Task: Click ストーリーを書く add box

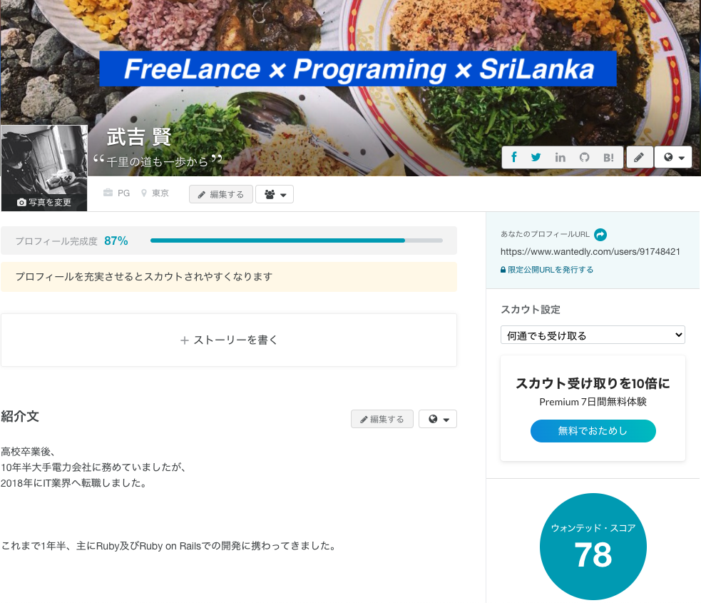Action: click(x=229, y=340)
